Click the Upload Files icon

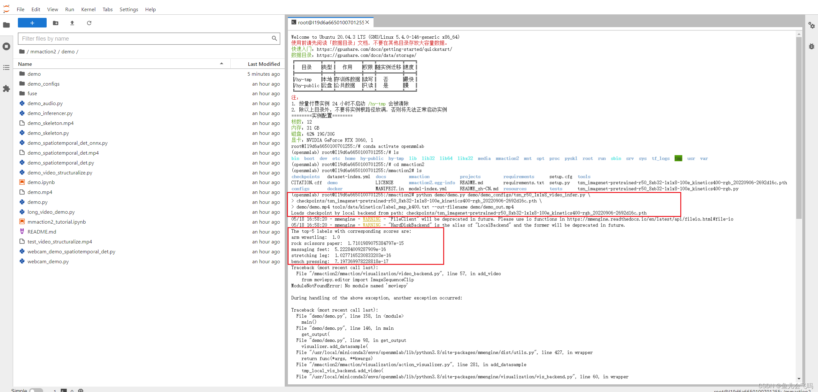(x=72, y=23)
